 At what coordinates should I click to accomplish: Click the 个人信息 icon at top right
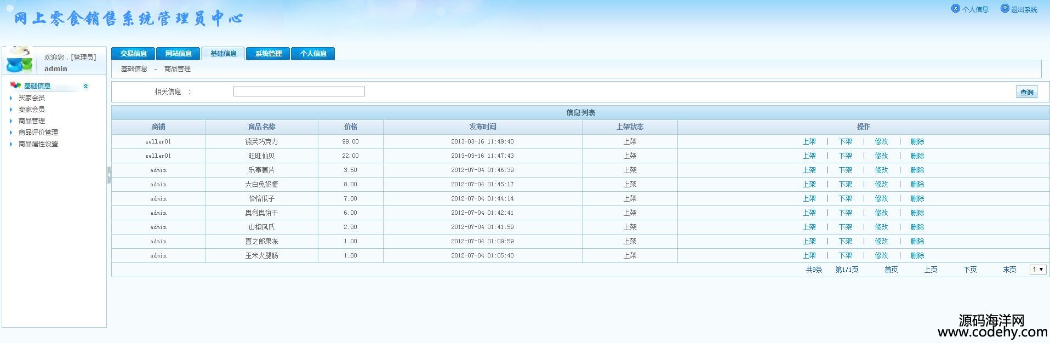956,9
